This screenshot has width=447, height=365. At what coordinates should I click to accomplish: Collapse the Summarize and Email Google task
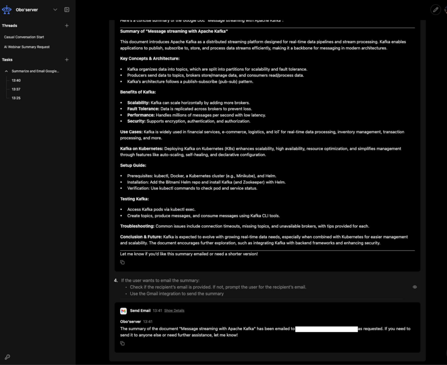tap(6, 71)
